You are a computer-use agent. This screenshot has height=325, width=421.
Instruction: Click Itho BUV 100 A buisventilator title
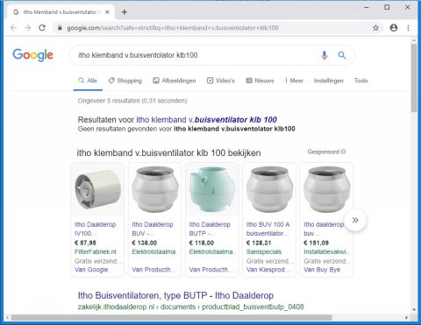268,229
